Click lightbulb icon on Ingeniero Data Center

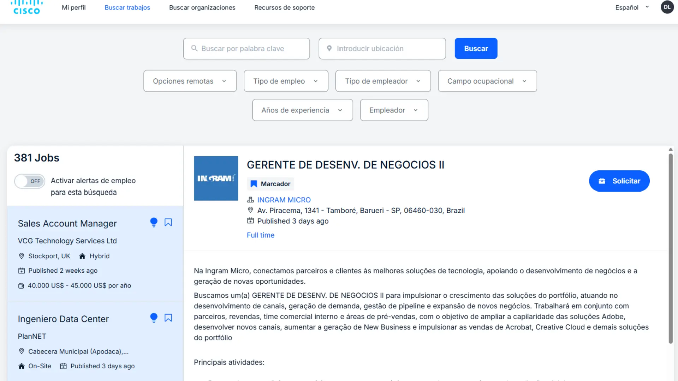(x=154, y=318)
